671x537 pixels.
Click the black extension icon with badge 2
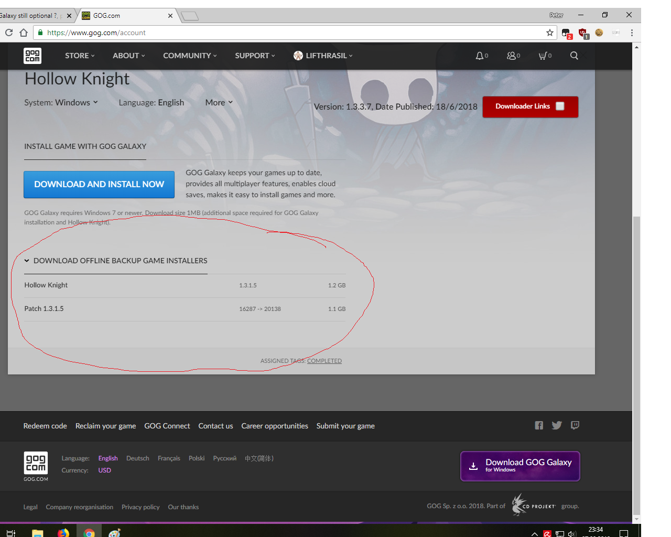[566, 34]
